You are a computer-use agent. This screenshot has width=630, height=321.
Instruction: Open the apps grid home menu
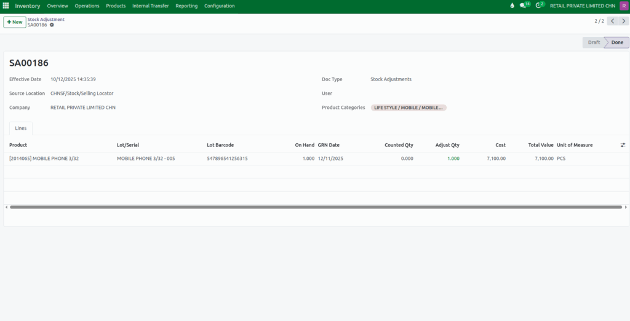6,6
